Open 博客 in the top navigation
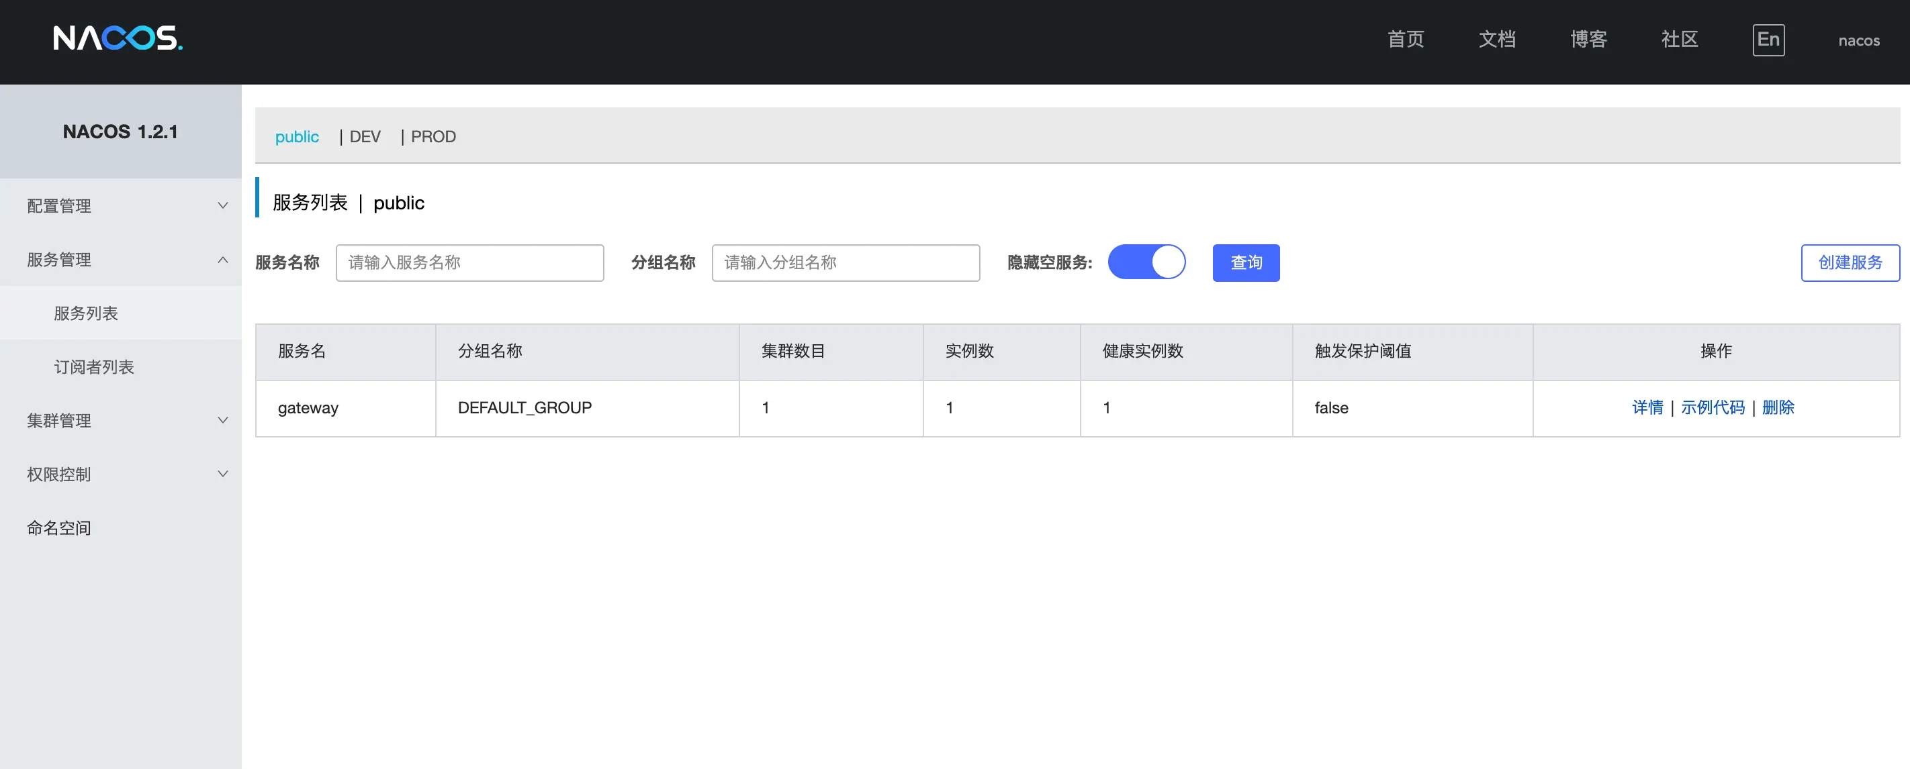Screen dimensions: 1910x769 point(1588,40)
